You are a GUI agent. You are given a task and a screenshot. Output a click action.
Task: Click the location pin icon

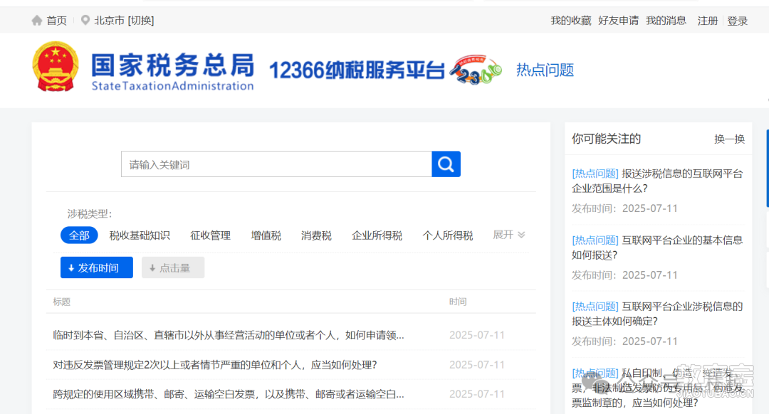85,20
